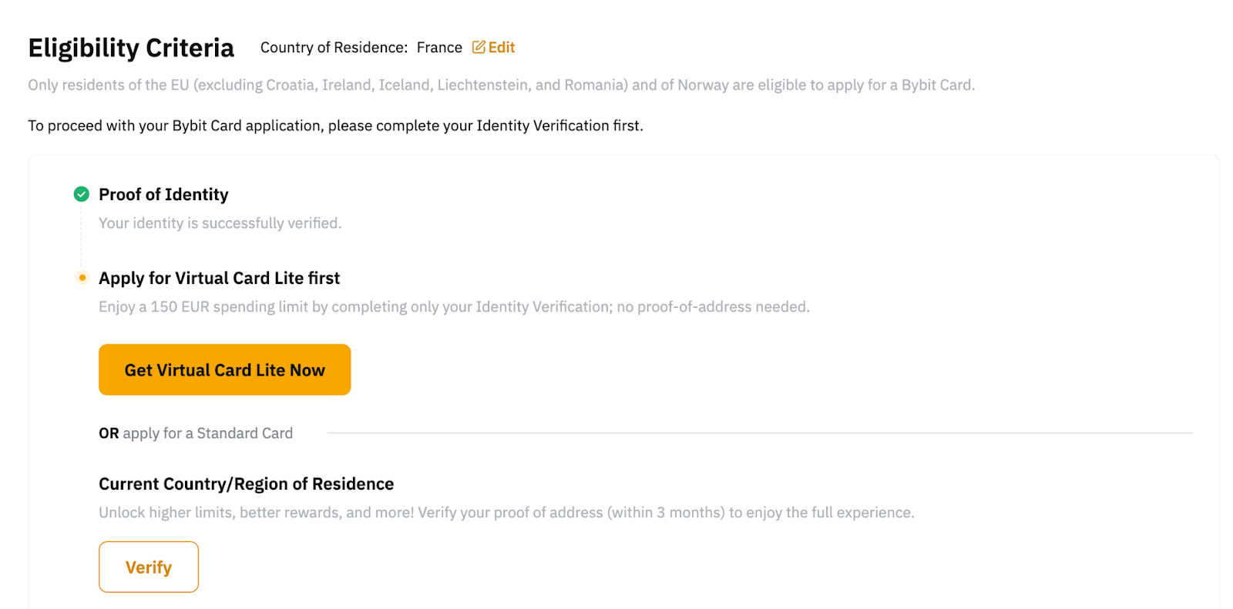Click 'Your identity is successfully verified' text
The height and width of the screenshot is (609, 1233).
click(220, 223)
